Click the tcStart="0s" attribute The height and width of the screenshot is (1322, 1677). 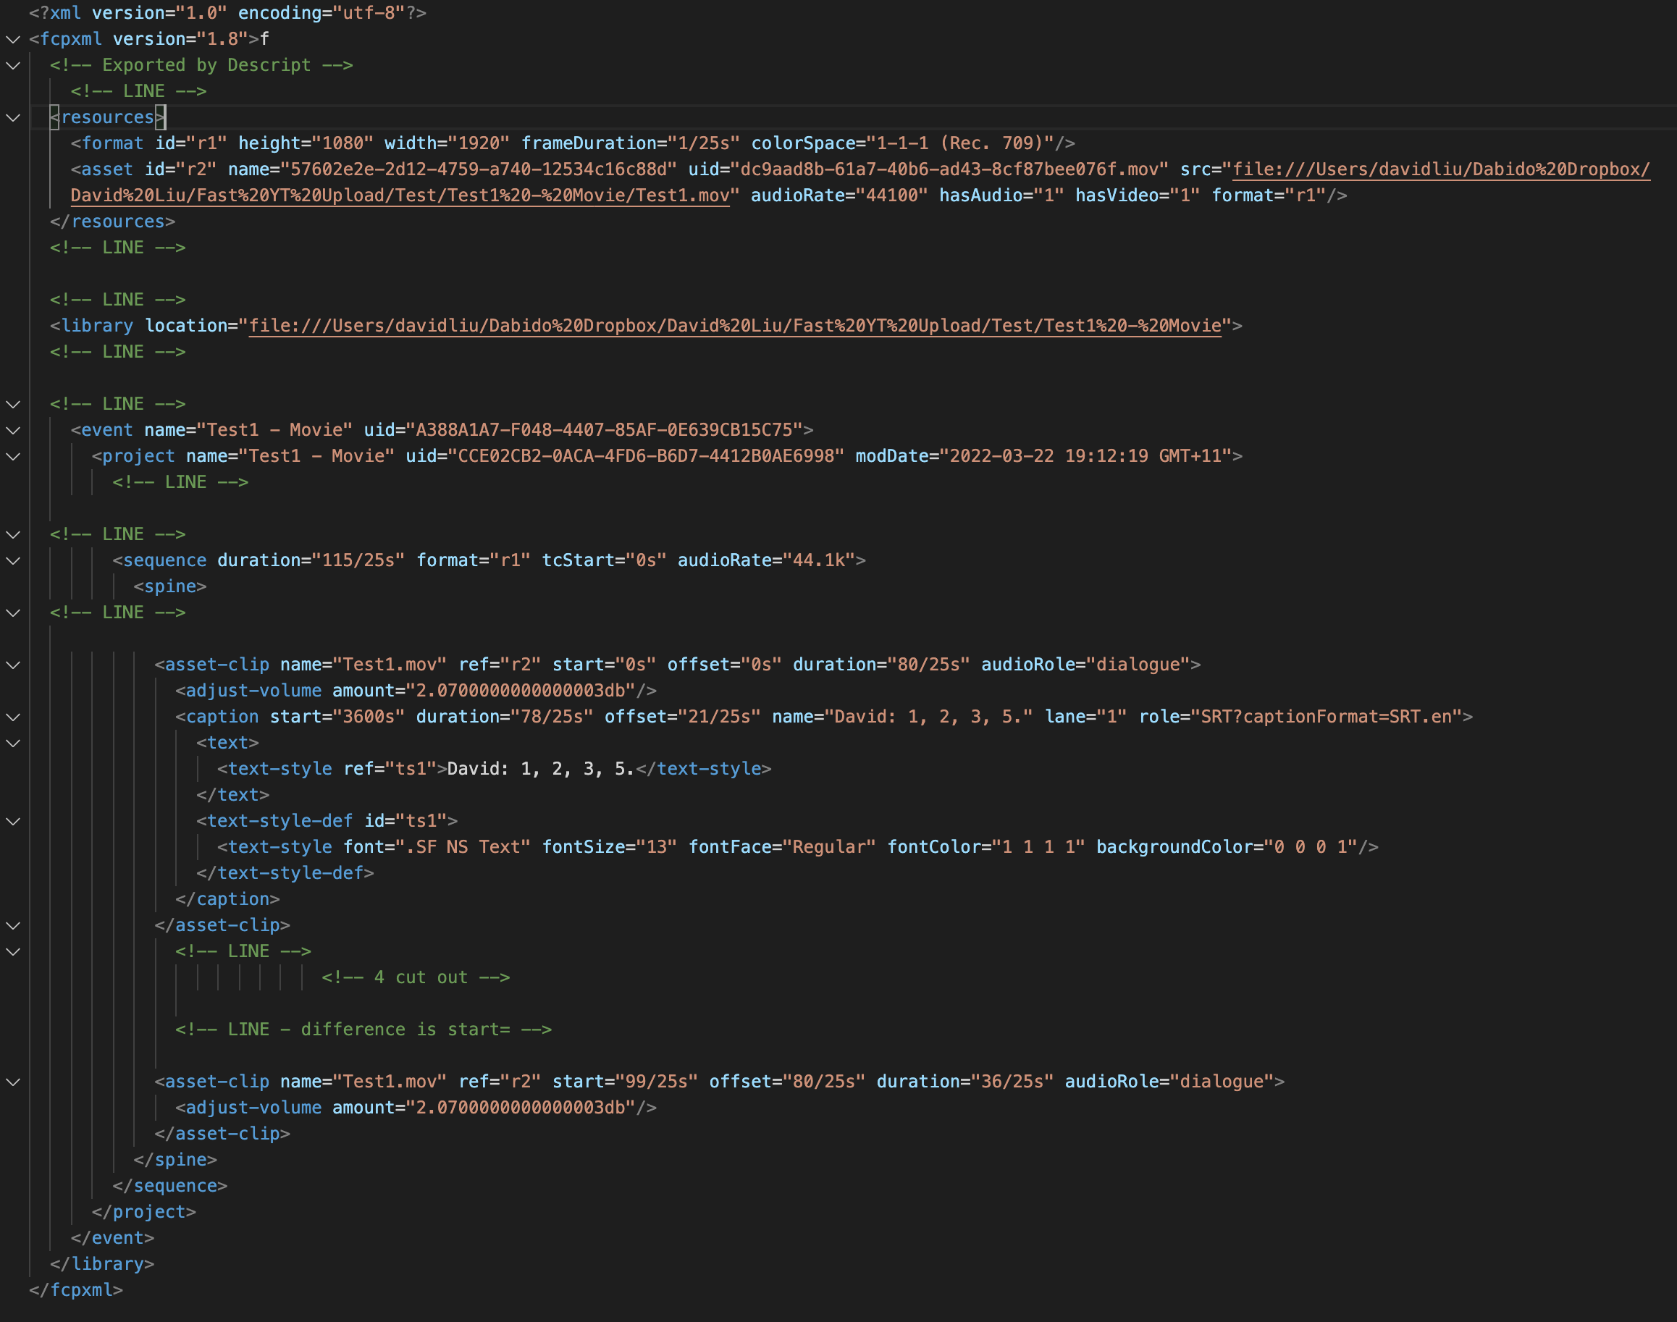pos(604,560)
